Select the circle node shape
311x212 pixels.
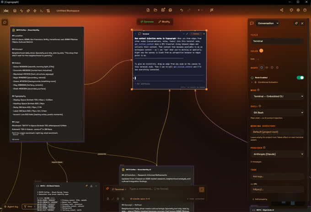pyautogui.click(x=272, y=68)
